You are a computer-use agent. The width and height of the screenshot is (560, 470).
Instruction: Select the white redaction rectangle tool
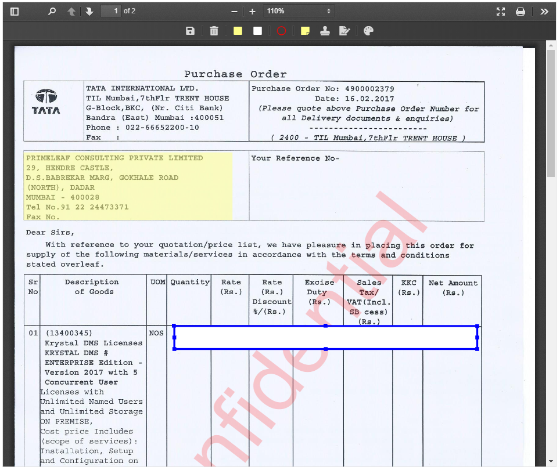click(x=257, y=31)
